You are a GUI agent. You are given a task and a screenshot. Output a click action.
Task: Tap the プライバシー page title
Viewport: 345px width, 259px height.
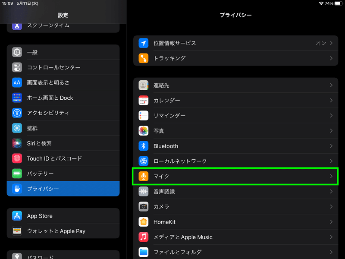pos(235,15)
